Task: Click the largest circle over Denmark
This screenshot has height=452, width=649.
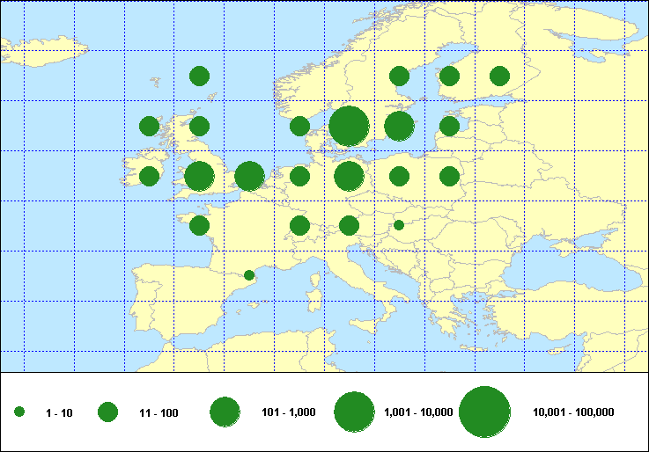Action: point(349,126)
